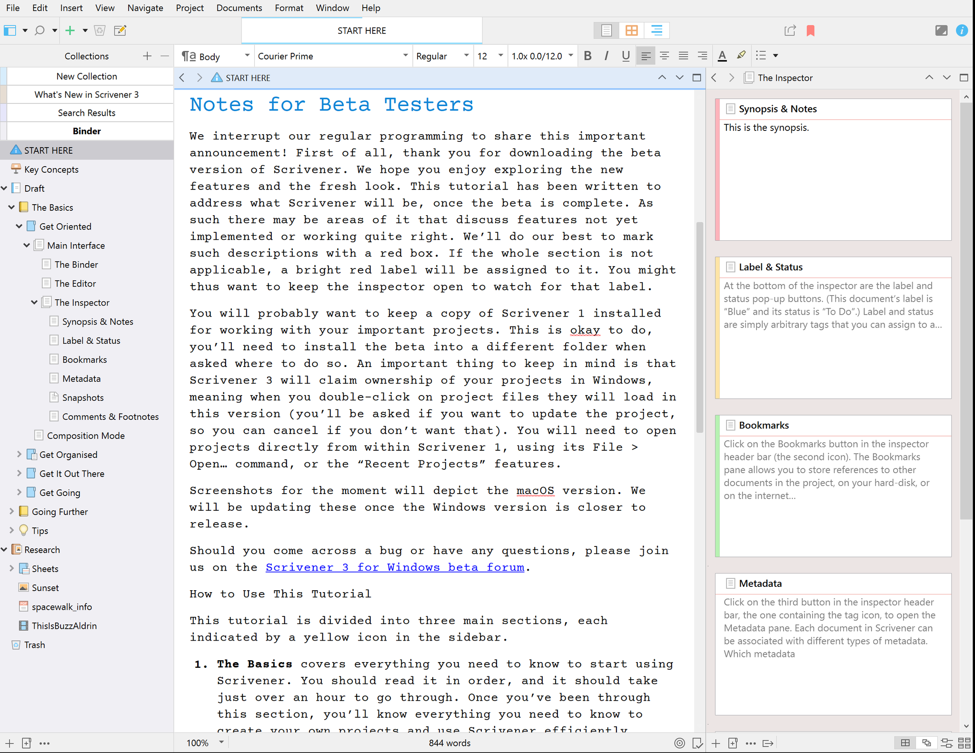Click the set target icon in footer
Viewport: 975px width, 753px height.
click(679, 743)
